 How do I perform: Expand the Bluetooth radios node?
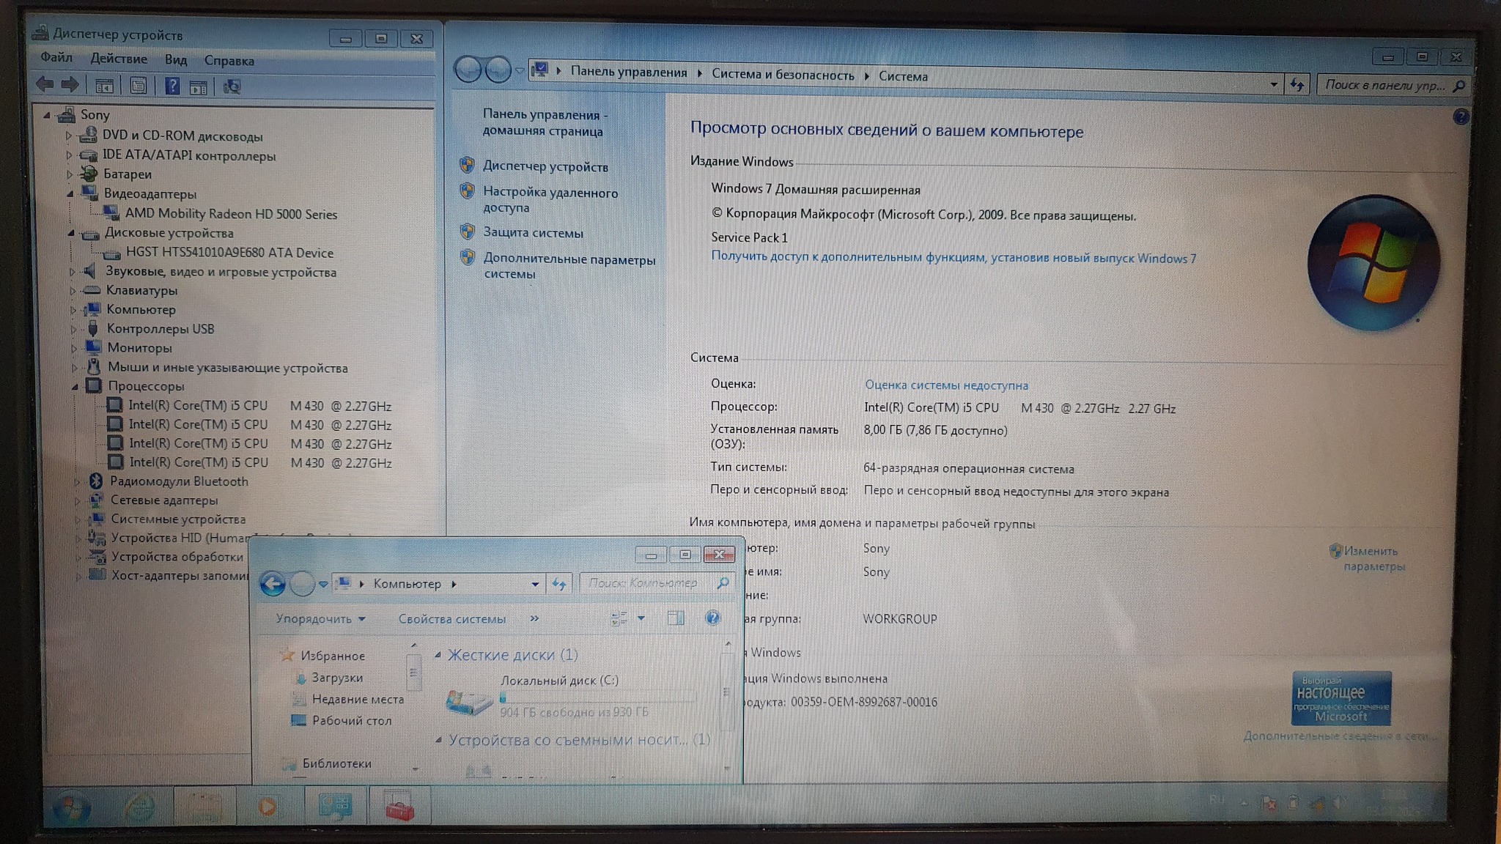78,482
